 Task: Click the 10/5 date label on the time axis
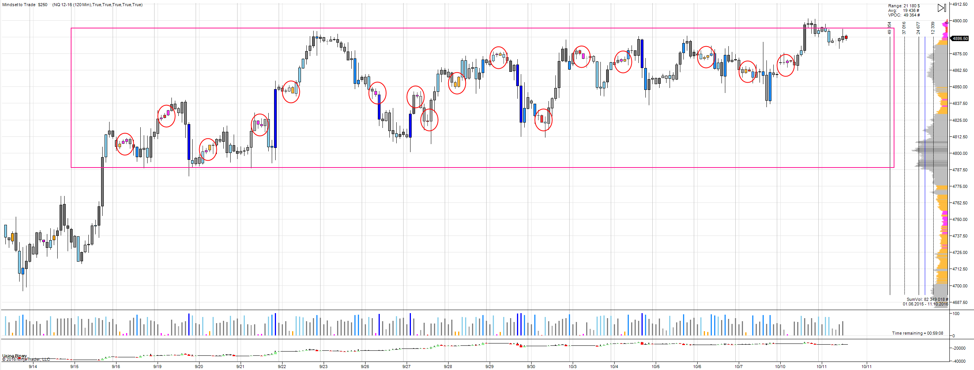coord(656,367)
